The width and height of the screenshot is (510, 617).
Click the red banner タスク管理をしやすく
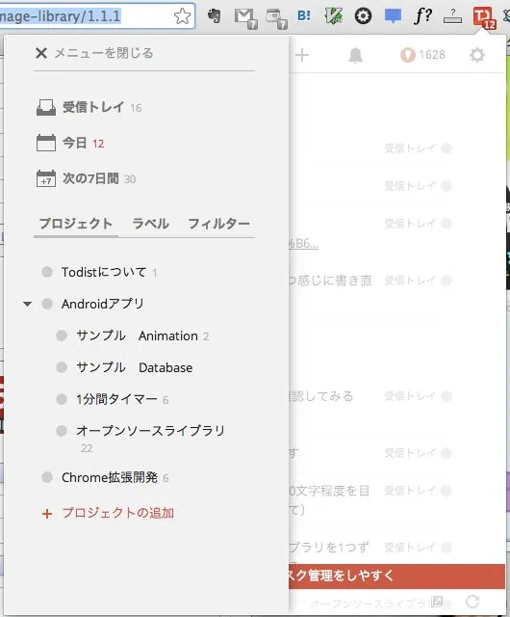396,577
